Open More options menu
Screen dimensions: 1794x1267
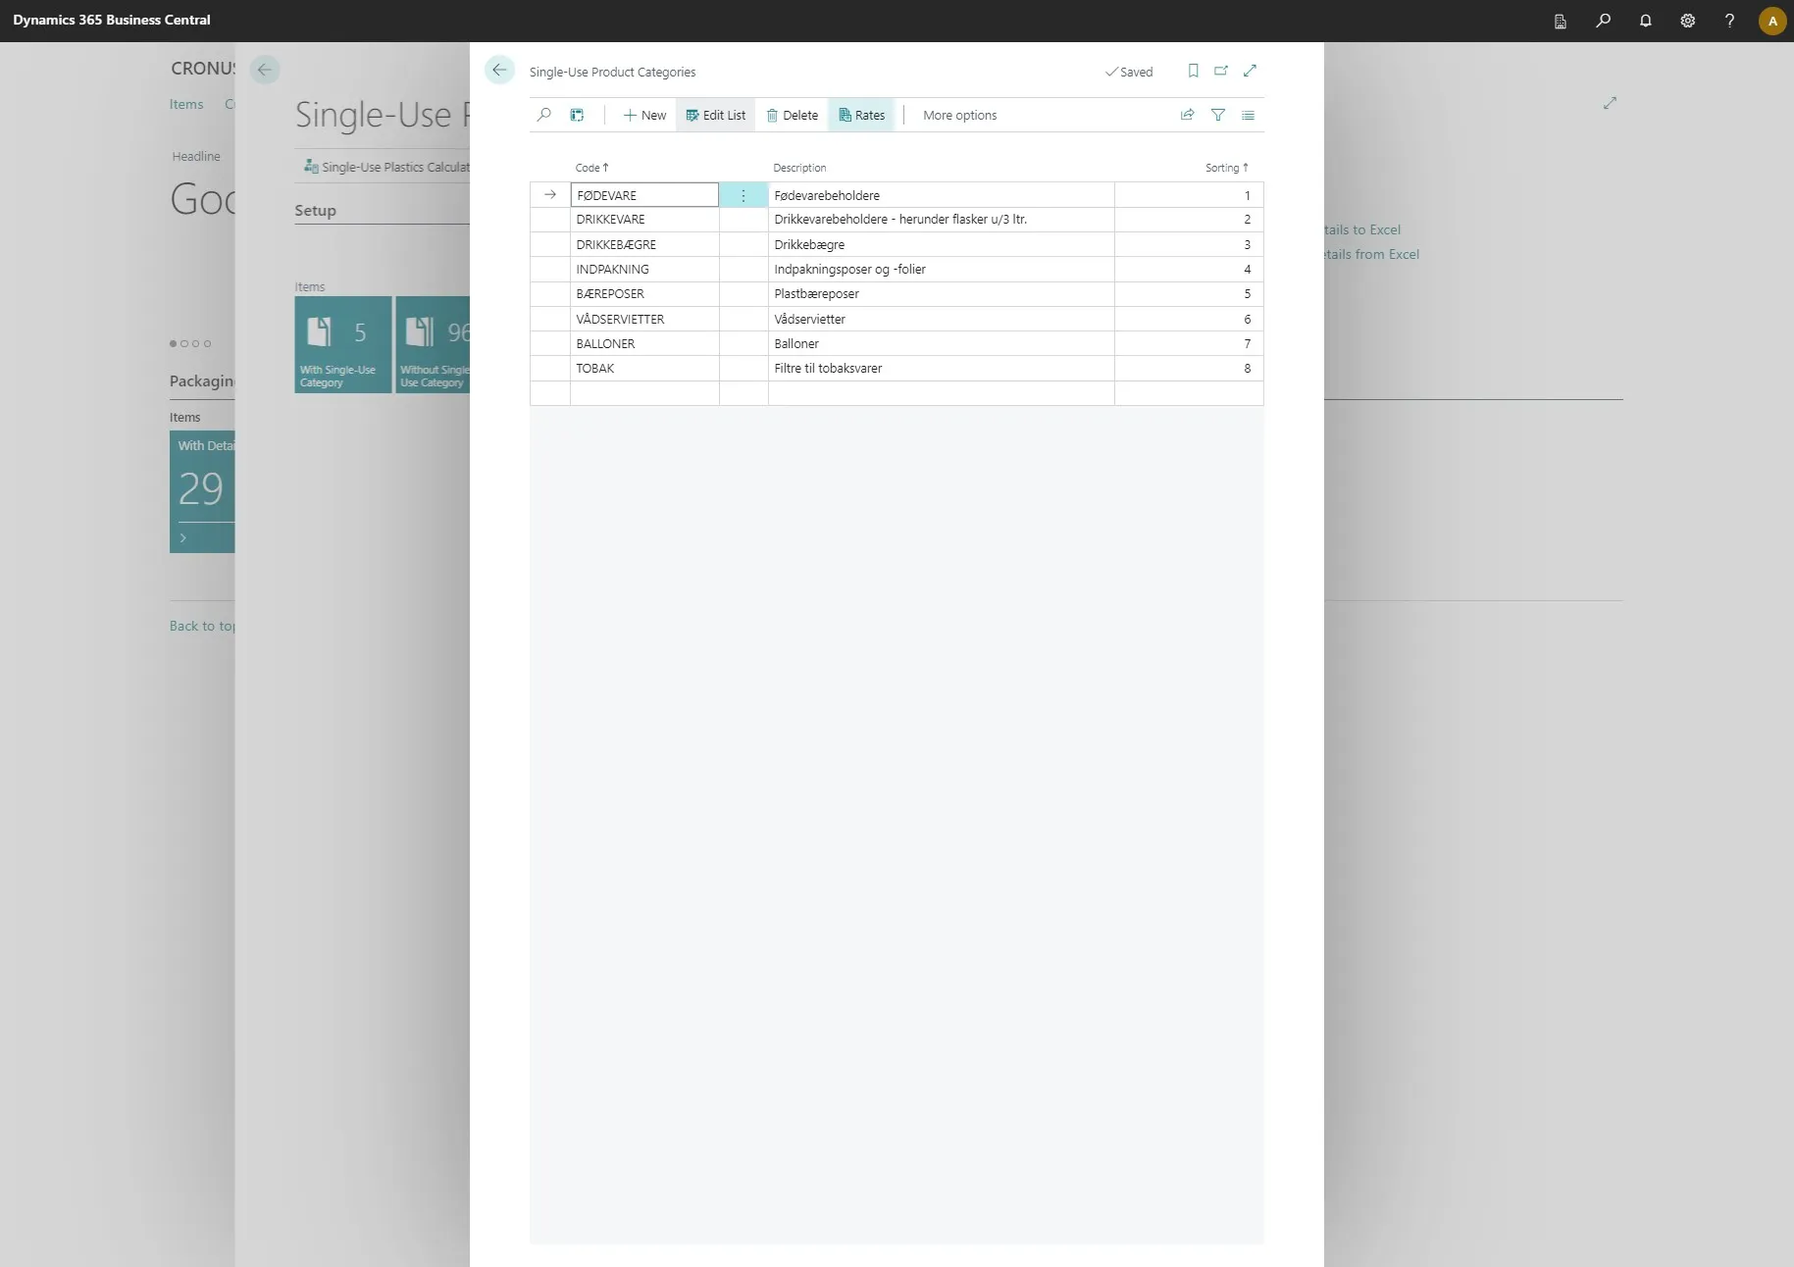click(x=959, y=115)
